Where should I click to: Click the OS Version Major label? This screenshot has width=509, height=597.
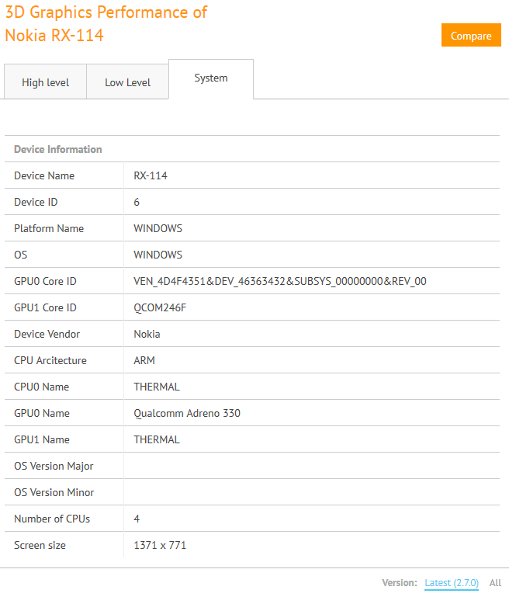tap(54, 466)
